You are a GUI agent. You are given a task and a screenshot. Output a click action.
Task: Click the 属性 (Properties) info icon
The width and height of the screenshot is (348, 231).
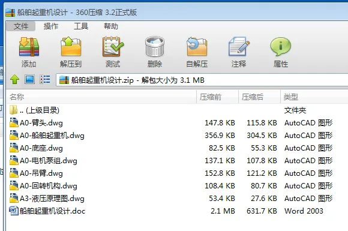281,46
